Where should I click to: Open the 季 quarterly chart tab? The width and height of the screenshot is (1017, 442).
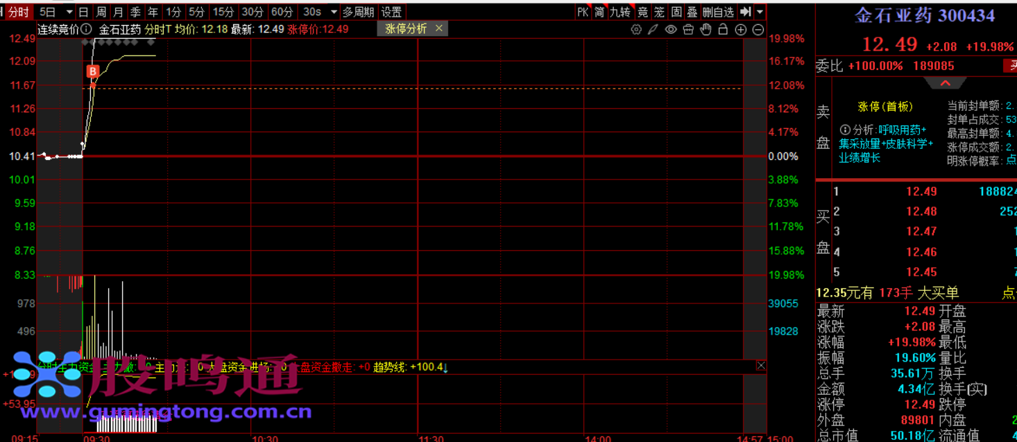click(135, 12)
